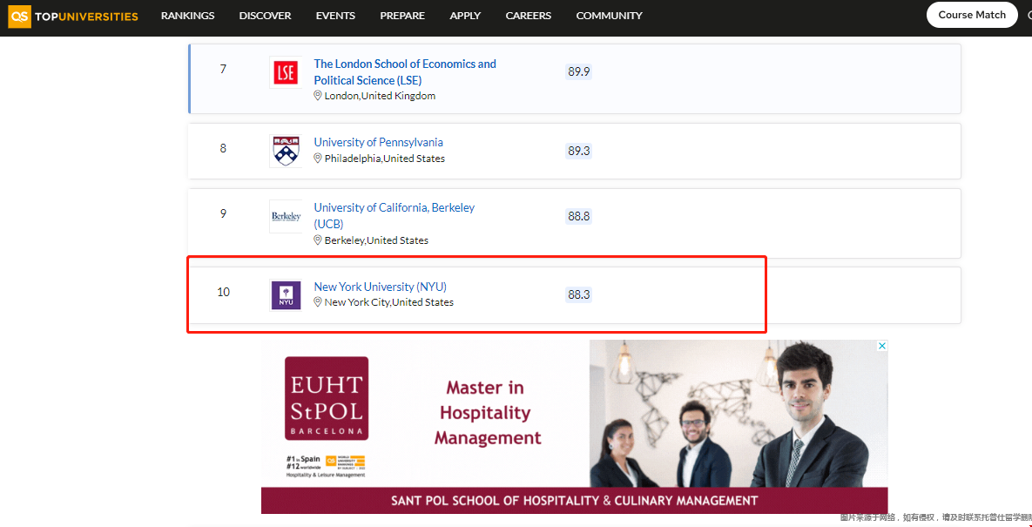Viewport: 1032px width, 527px height.
Task: Open the University of Pennsylvania link
Action: pos(378,142)
